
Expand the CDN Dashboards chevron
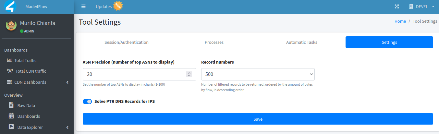(x=67, y=82)
